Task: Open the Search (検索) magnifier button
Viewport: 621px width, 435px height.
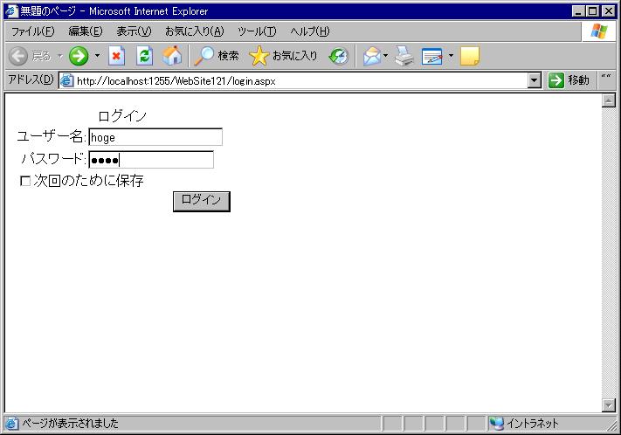Action: (217, 56)
